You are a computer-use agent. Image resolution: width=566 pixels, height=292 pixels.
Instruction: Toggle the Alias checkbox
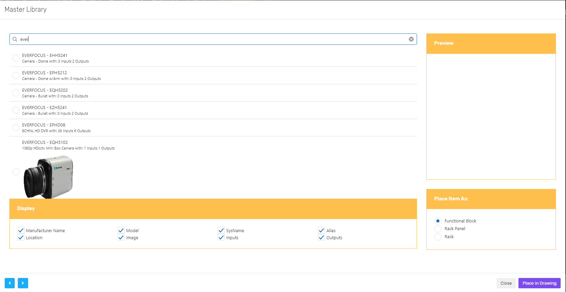(322, 230)
